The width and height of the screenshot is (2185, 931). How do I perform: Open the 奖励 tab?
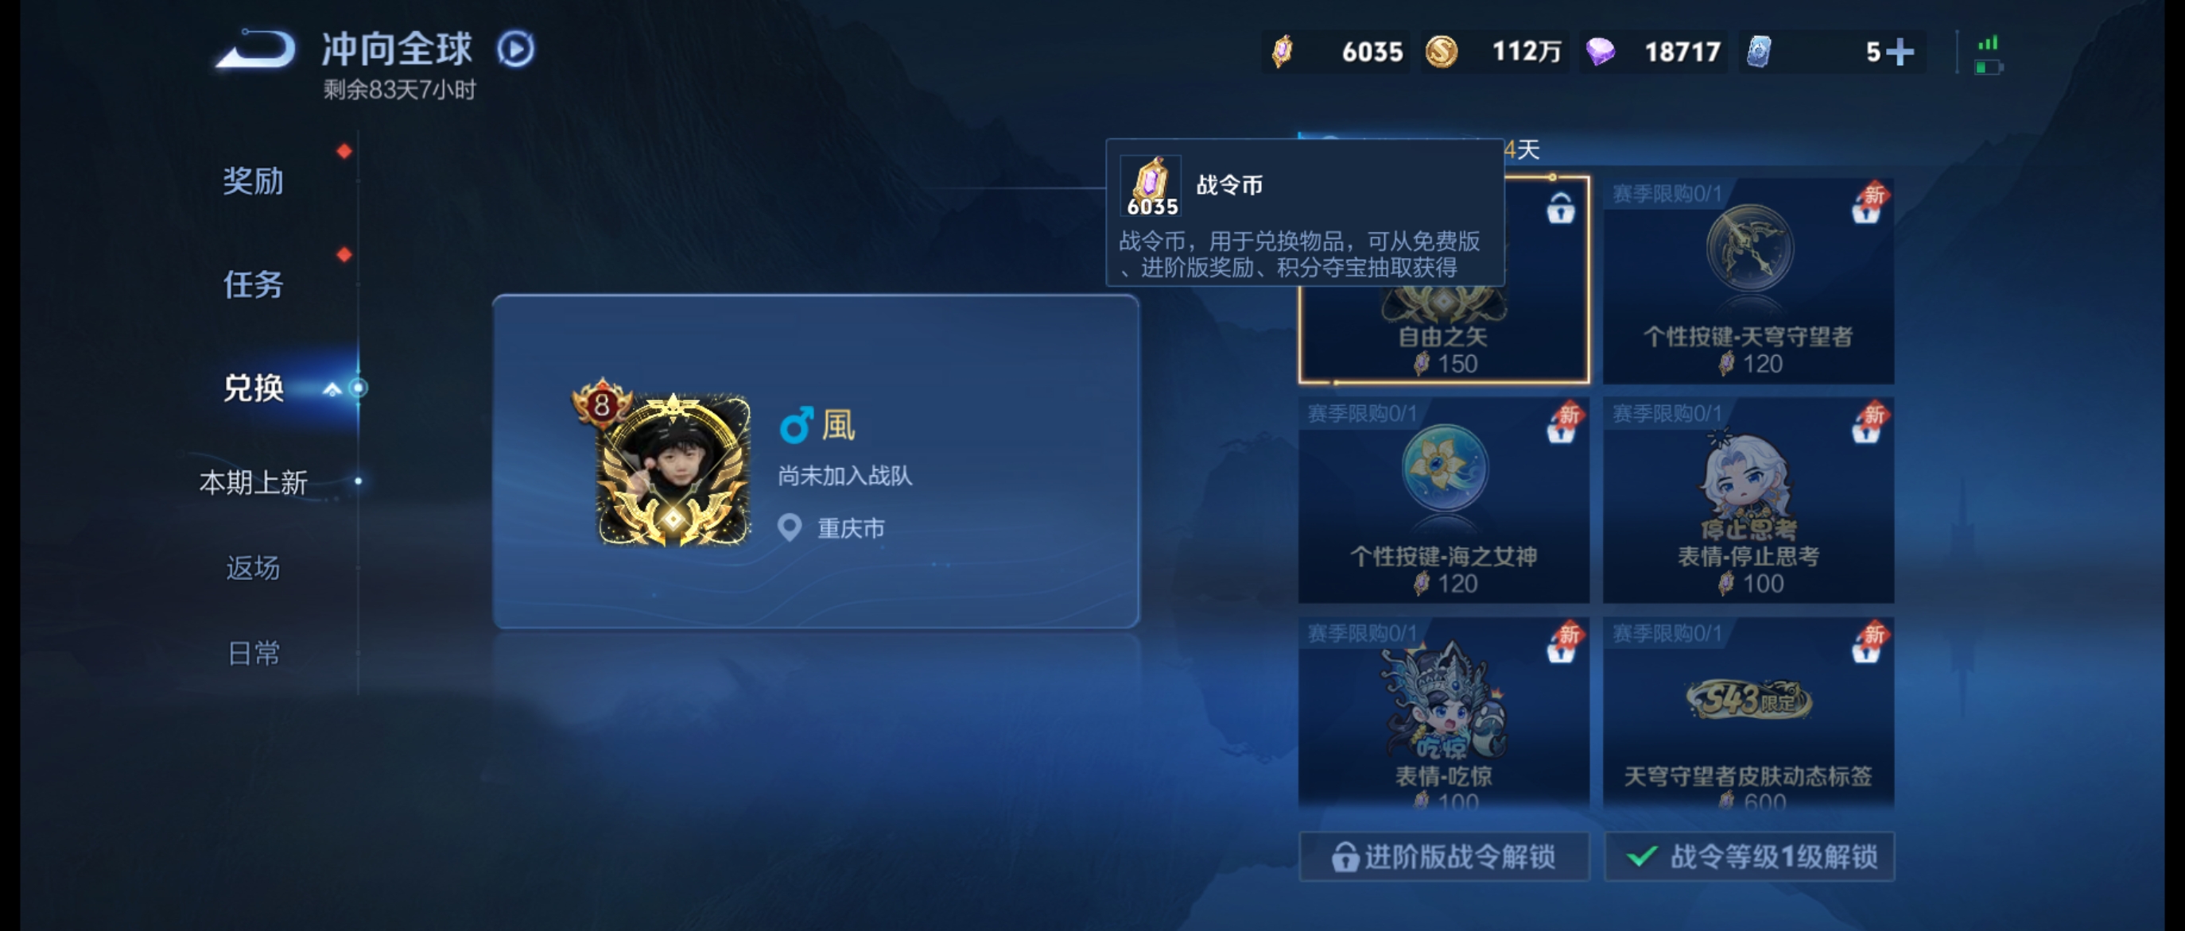253,180
